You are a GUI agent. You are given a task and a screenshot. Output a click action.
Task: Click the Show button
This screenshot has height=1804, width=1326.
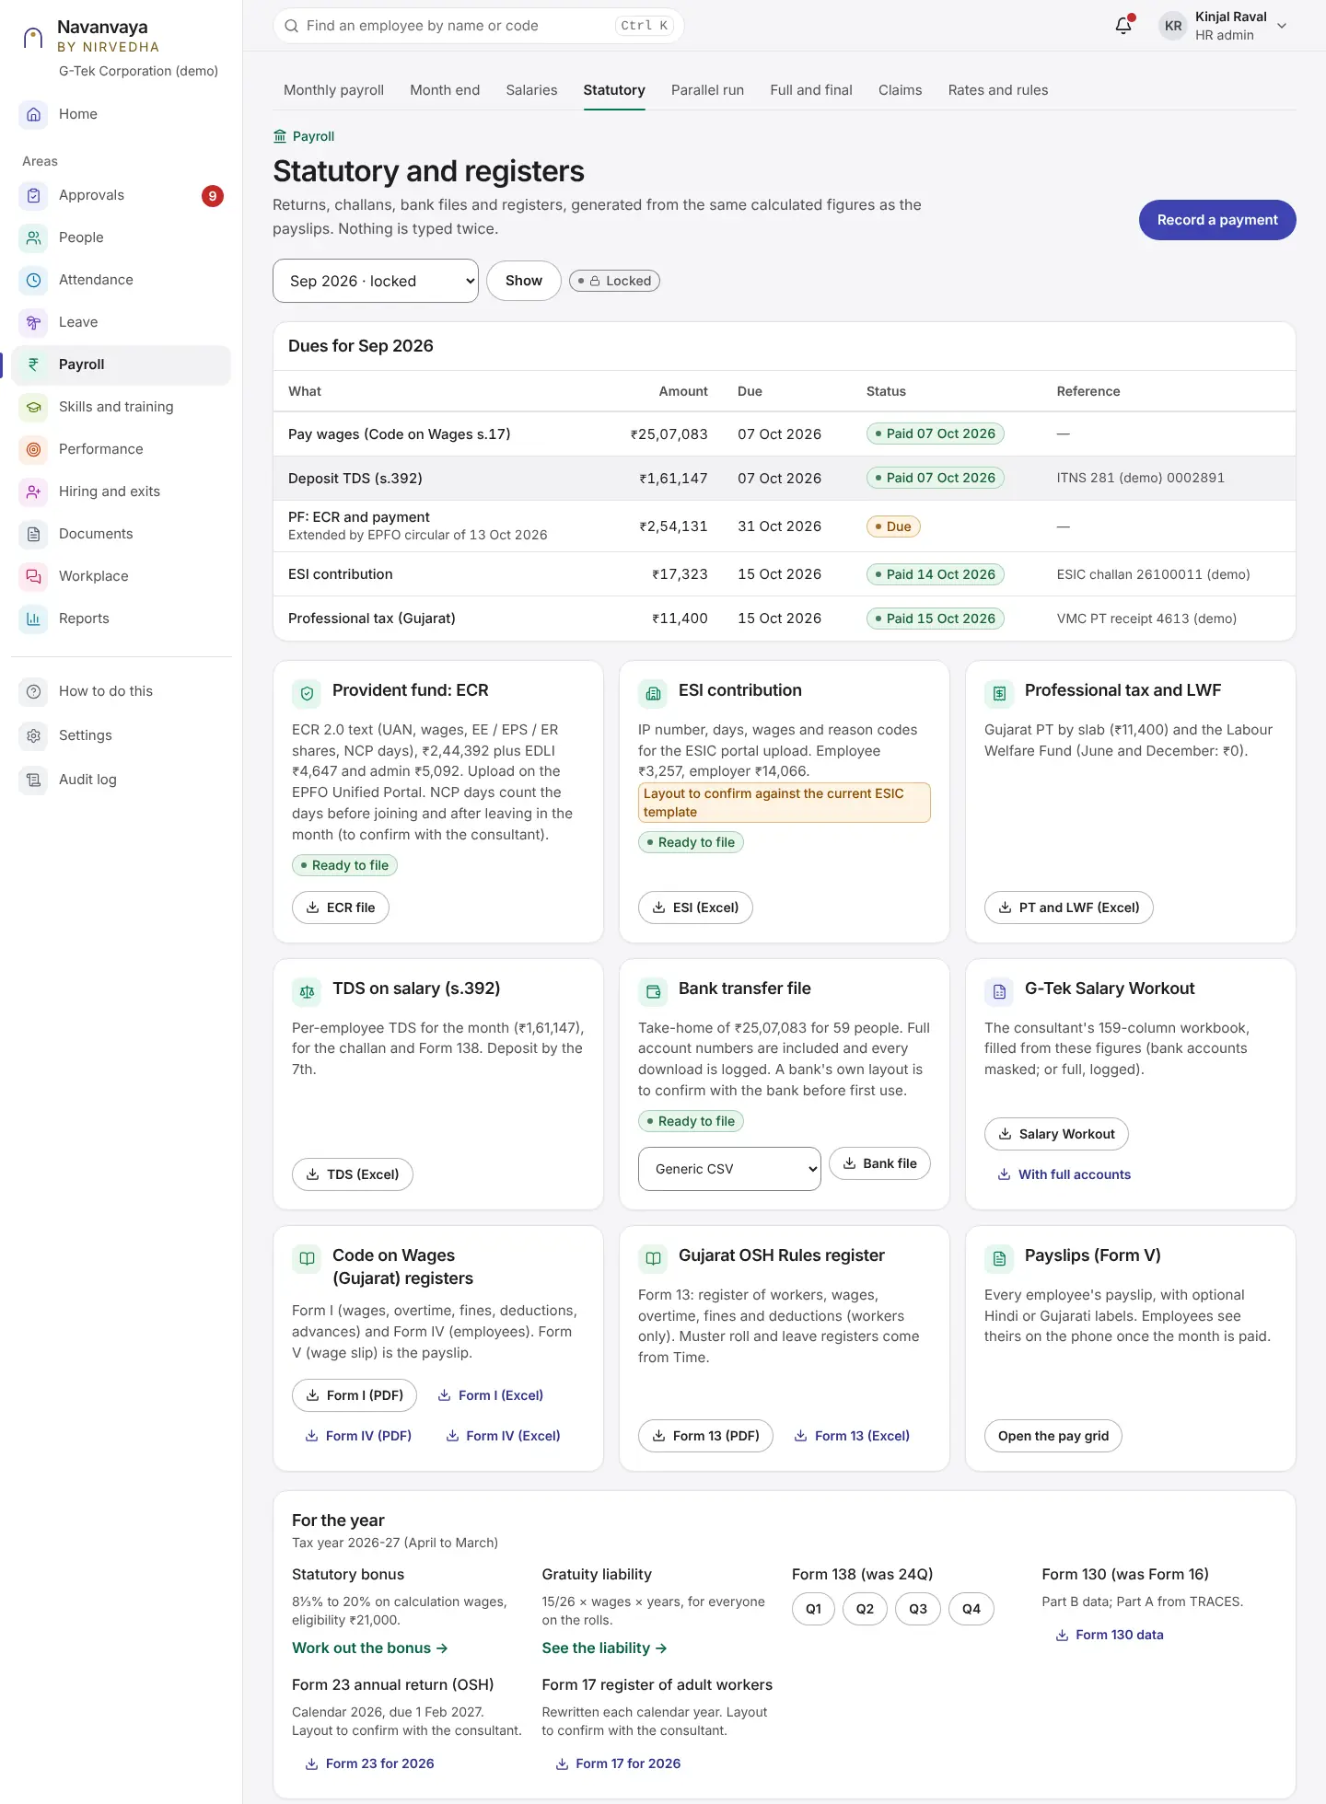point(523,281)
